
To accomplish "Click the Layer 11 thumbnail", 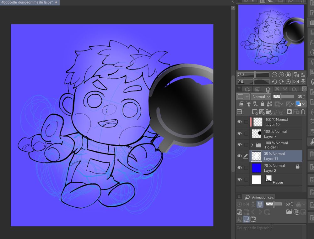I will pyautogui.click(x=257, y=156).
